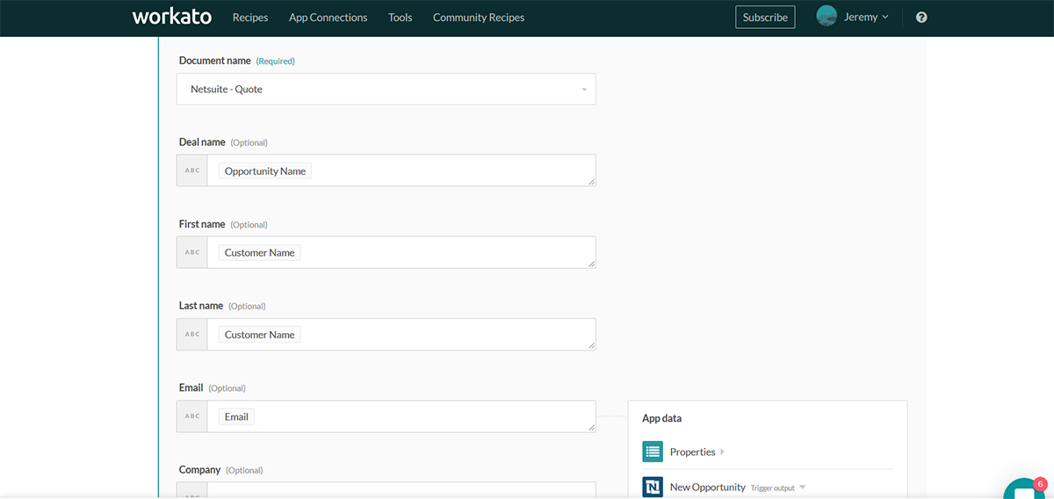The image size is (1054, 499).
Task: Open the Recipes menu
Action: pos(250,18)
